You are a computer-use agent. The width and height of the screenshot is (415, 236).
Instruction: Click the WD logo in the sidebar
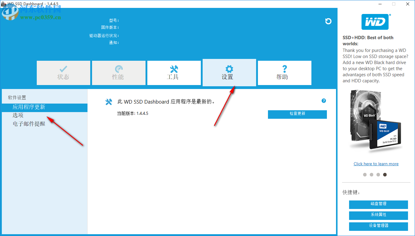[x=376, y=22]
